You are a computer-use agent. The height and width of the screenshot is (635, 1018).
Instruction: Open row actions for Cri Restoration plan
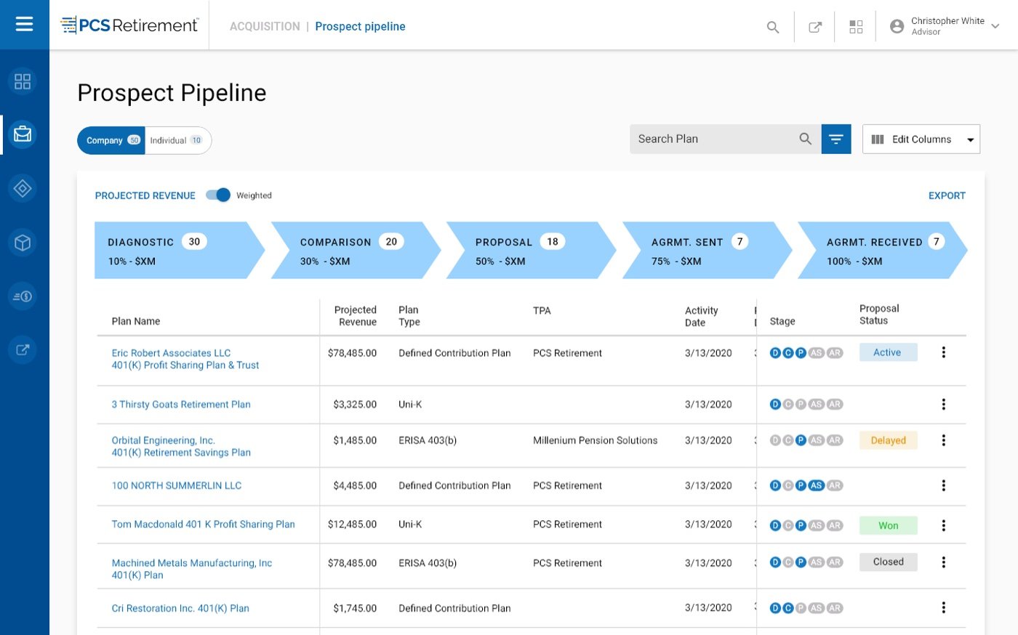coord(943,608)
